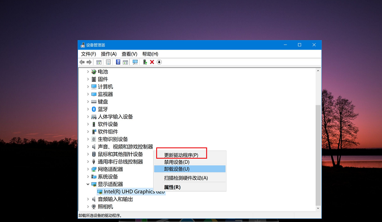Maximize the 设备管理器 window
Screen dimensions: 382x222
[299, 45]
